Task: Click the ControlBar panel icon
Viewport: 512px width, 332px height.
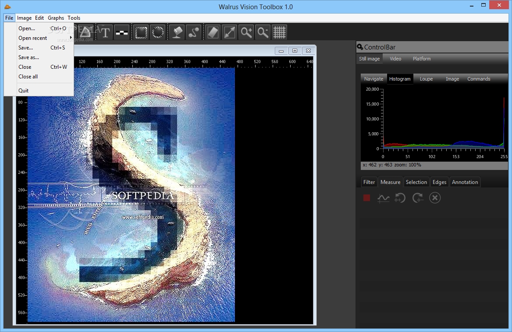Action: coord(360,47)
